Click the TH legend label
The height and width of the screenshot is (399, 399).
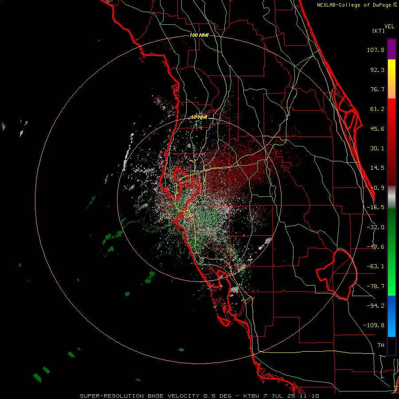(x=381, y=345)
